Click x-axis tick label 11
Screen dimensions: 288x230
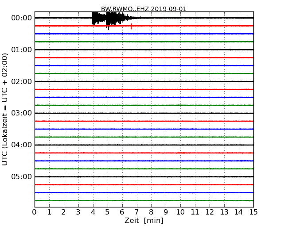coord(195,212)
